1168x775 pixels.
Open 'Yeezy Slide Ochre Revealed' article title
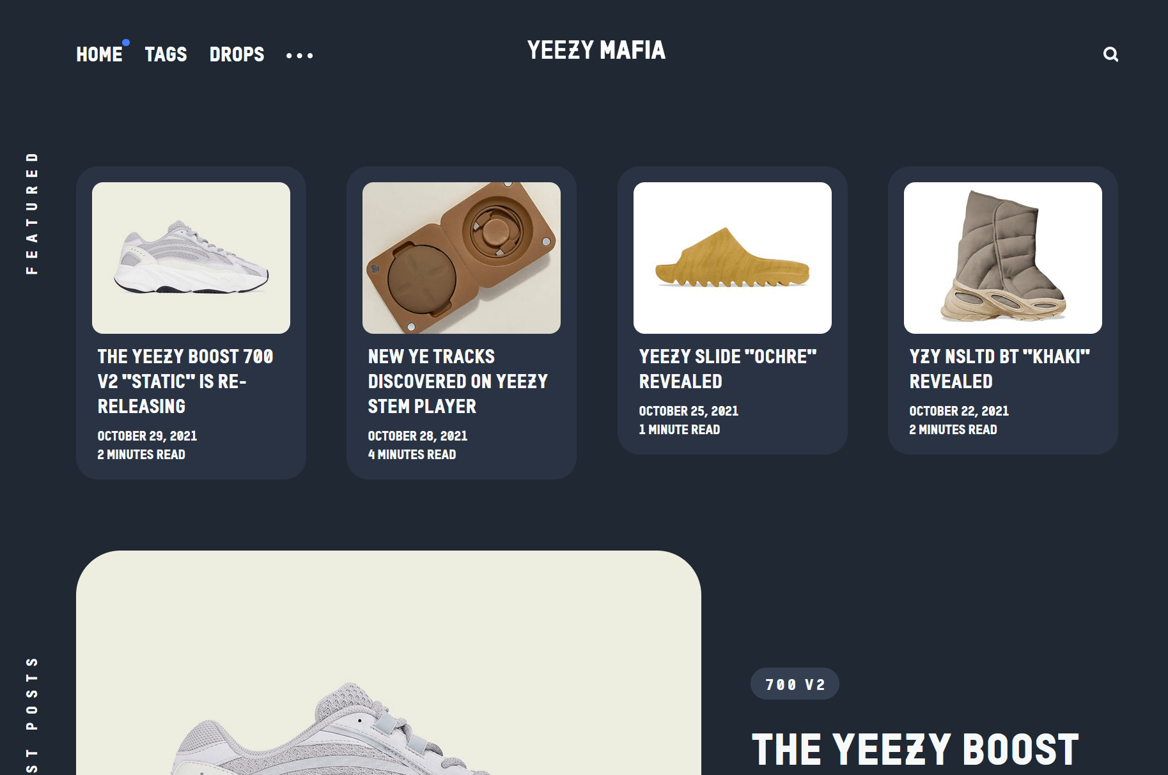coord(728,369)
